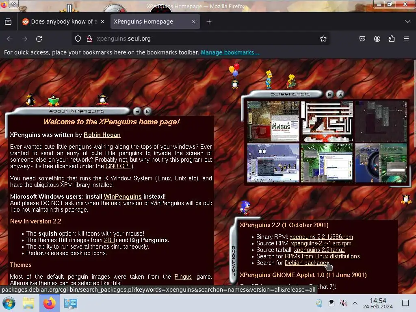Open Save to Pocket icon
Image resolution: width=416 pixels, height=312 pixels.
point(362,39)
